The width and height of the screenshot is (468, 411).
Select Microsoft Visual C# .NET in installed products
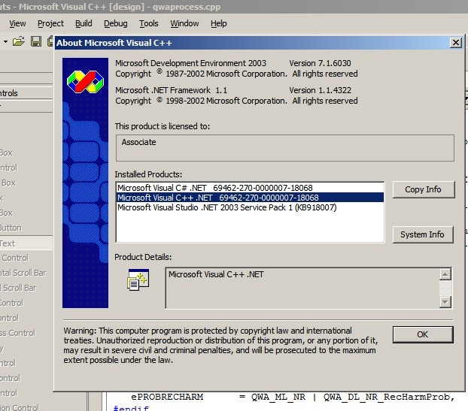coord(250,188)
